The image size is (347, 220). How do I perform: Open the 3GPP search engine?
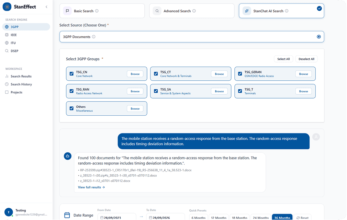click(26, 27)
